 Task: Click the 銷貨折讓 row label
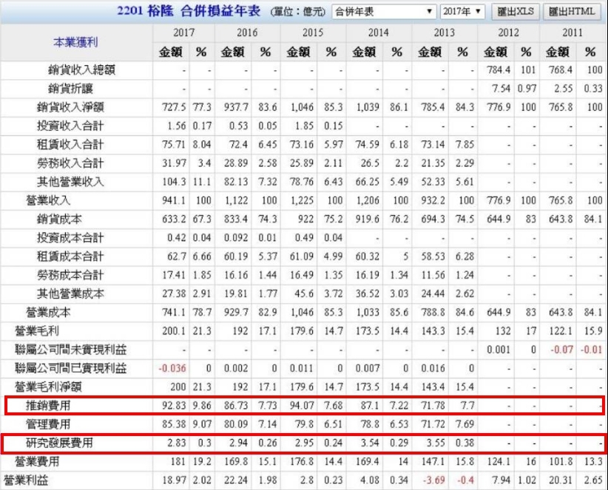70,89
